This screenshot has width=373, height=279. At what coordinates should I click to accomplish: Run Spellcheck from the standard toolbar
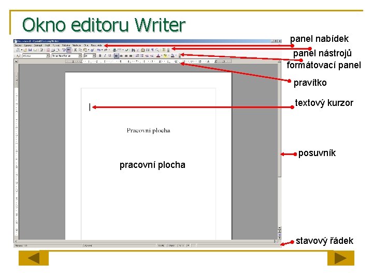[x=64, y=50]
